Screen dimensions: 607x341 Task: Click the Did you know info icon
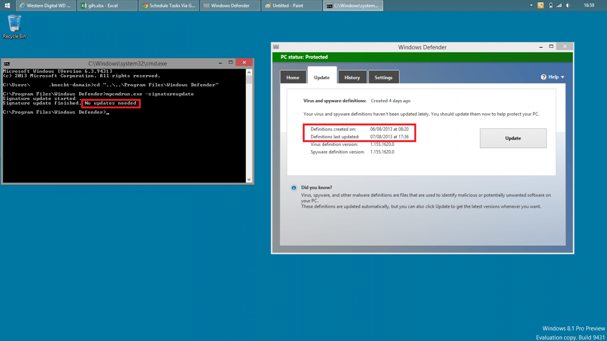[294, 188]
